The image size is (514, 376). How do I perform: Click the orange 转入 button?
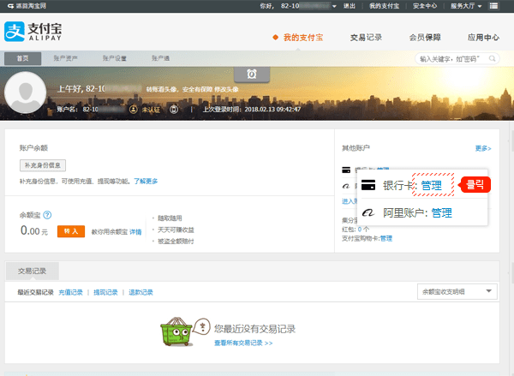[x=71, y=231]
